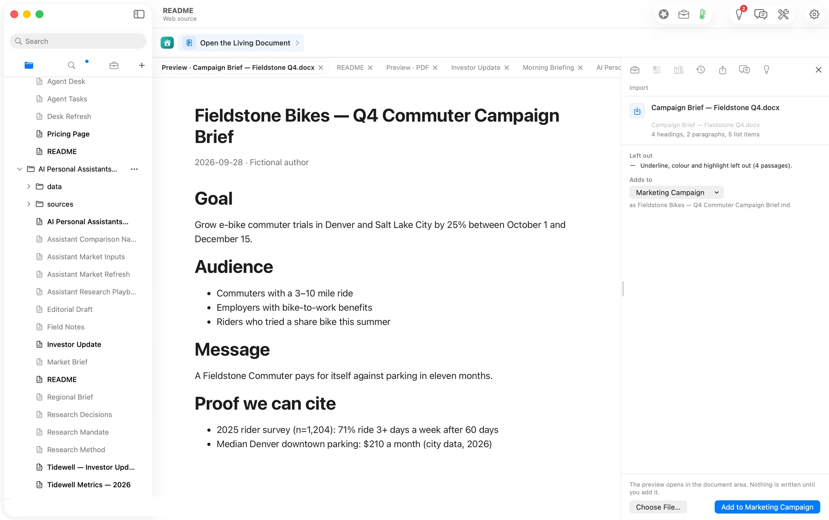Viewport: 829px width, 520px height.
Task: Click the Open the Living Document breadcrumb chevron
Action: 297,43
